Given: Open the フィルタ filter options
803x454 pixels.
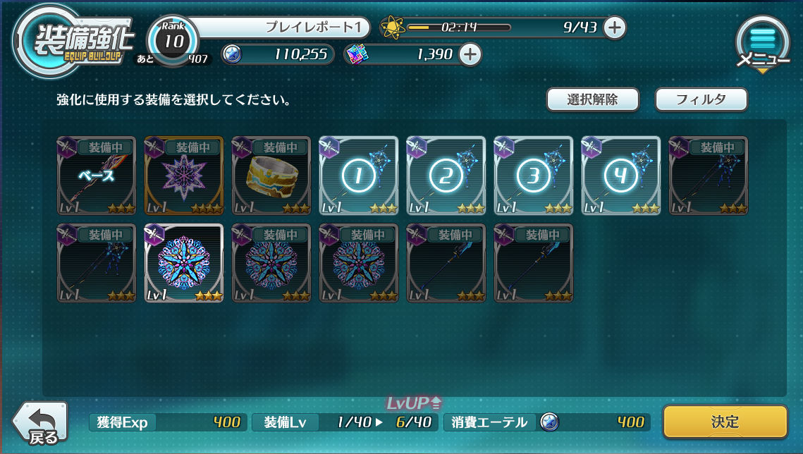Looking at the screenshot, I should (701, 99).
